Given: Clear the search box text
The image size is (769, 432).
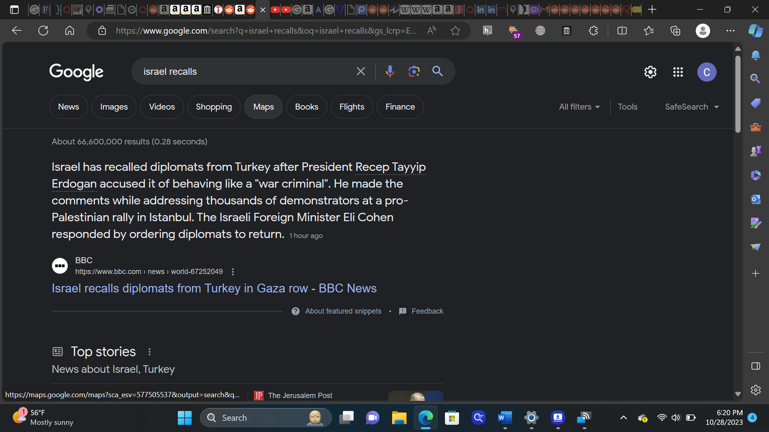Looking at the screenshot, I should pos(360,72).
